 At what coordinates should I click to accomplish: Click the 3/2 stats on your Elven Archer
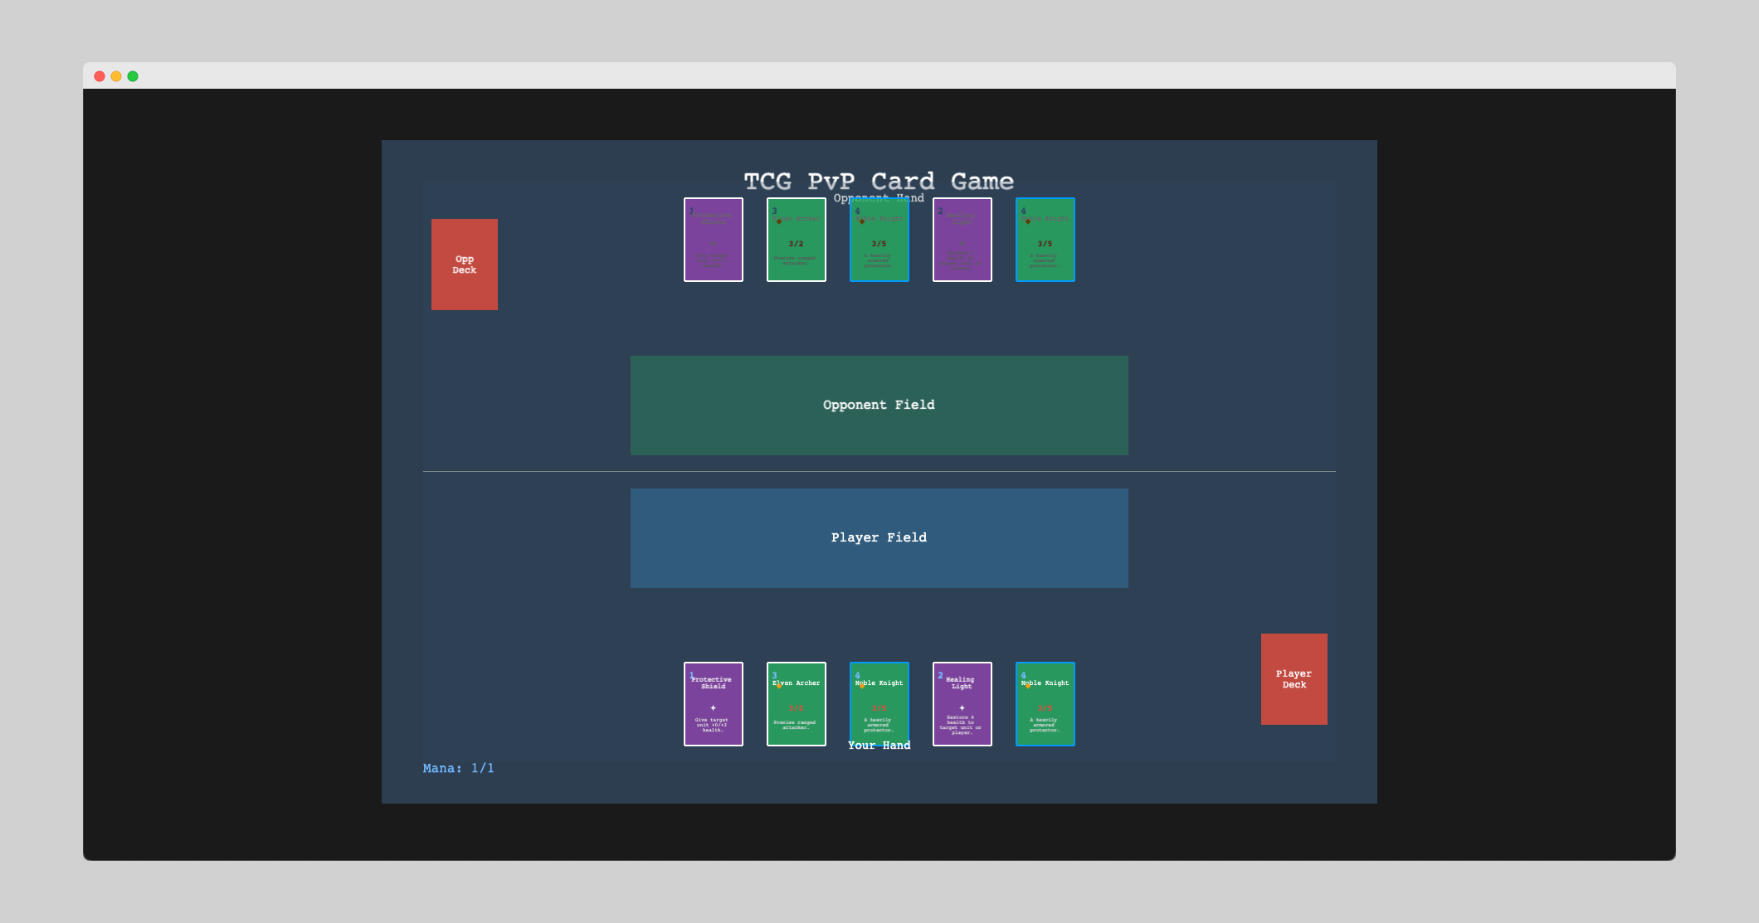click(x=796, y=709)
